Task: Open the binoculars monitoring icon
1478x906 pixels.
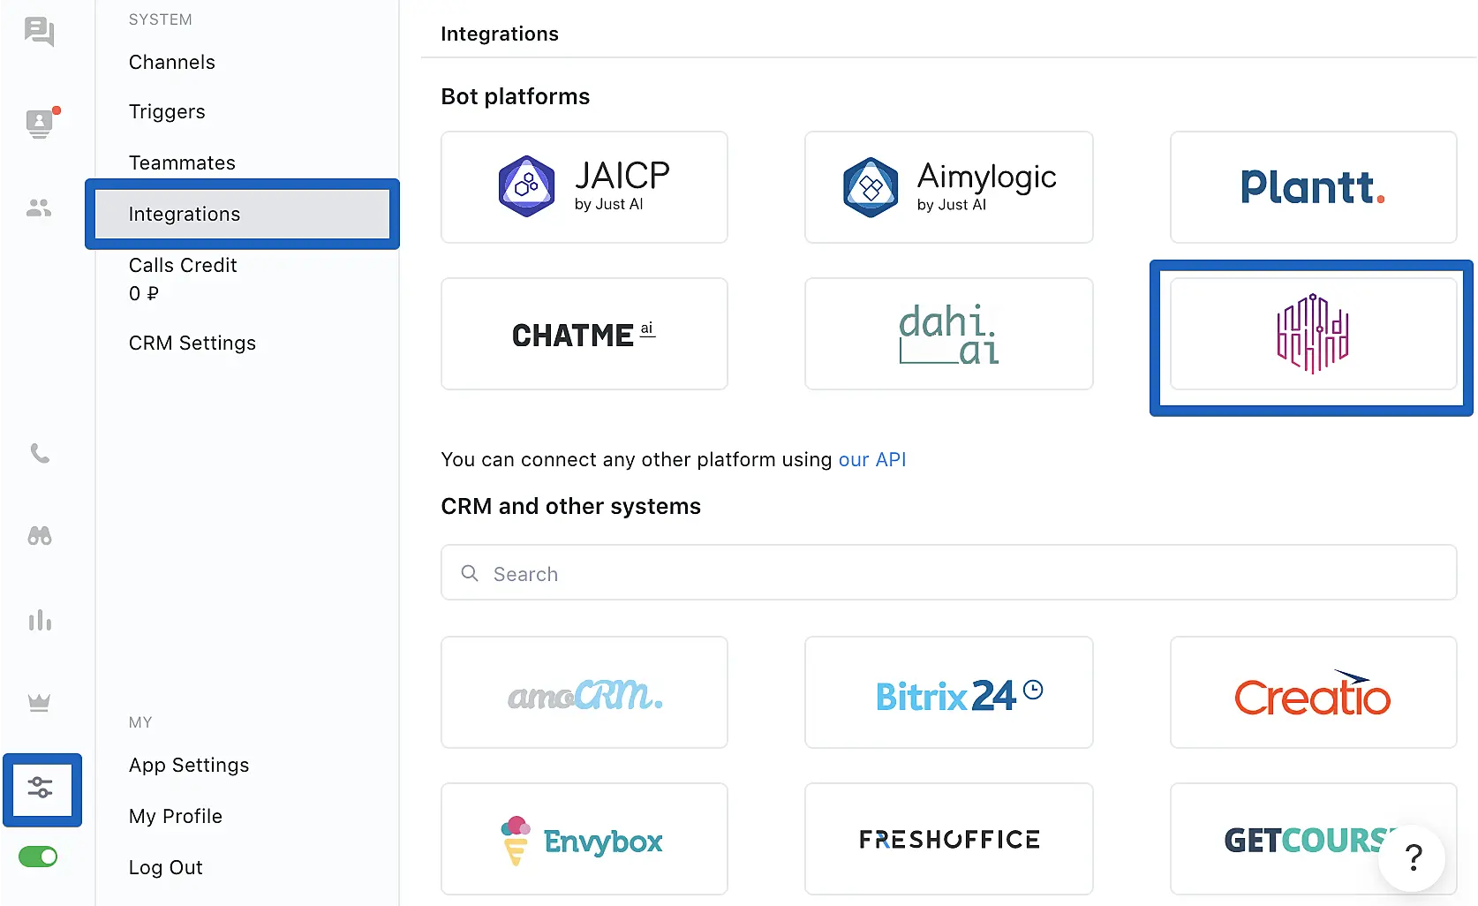Action: click(40, 536)
